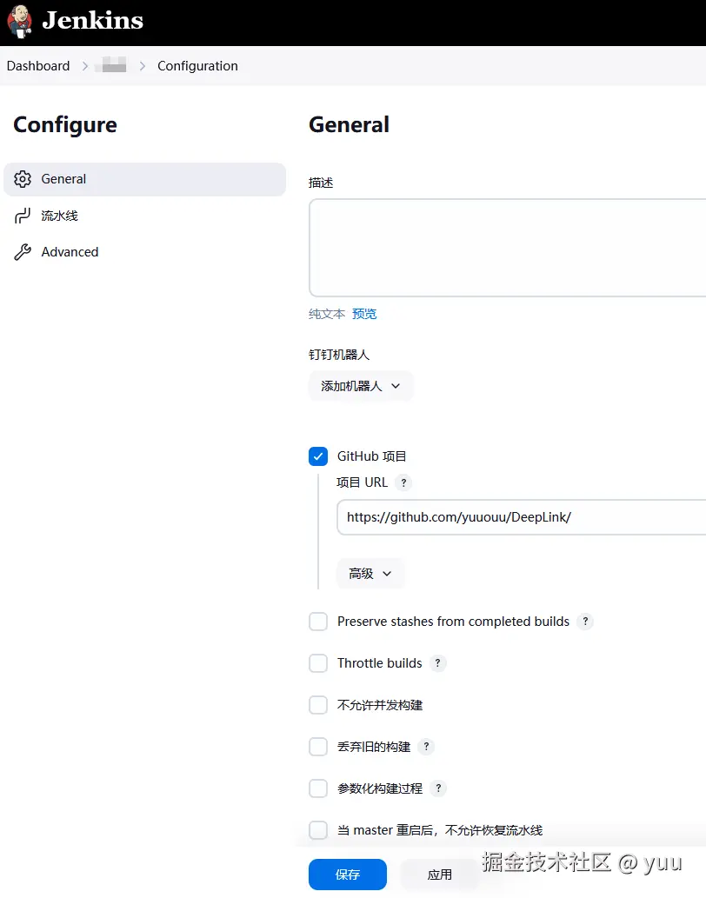This screenshot has height=898, width=706.
Task: Open the 添加机器人 dropdown
Action: click(361, 386)
